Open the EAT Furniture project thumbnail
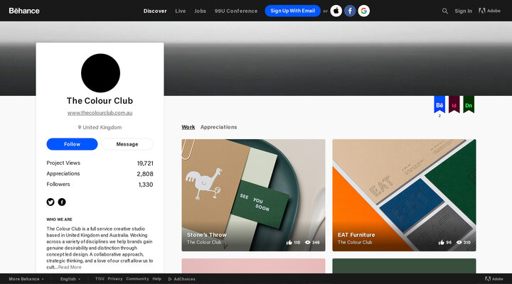The width and height of the screenshot is (512, 284). (404, 195)
